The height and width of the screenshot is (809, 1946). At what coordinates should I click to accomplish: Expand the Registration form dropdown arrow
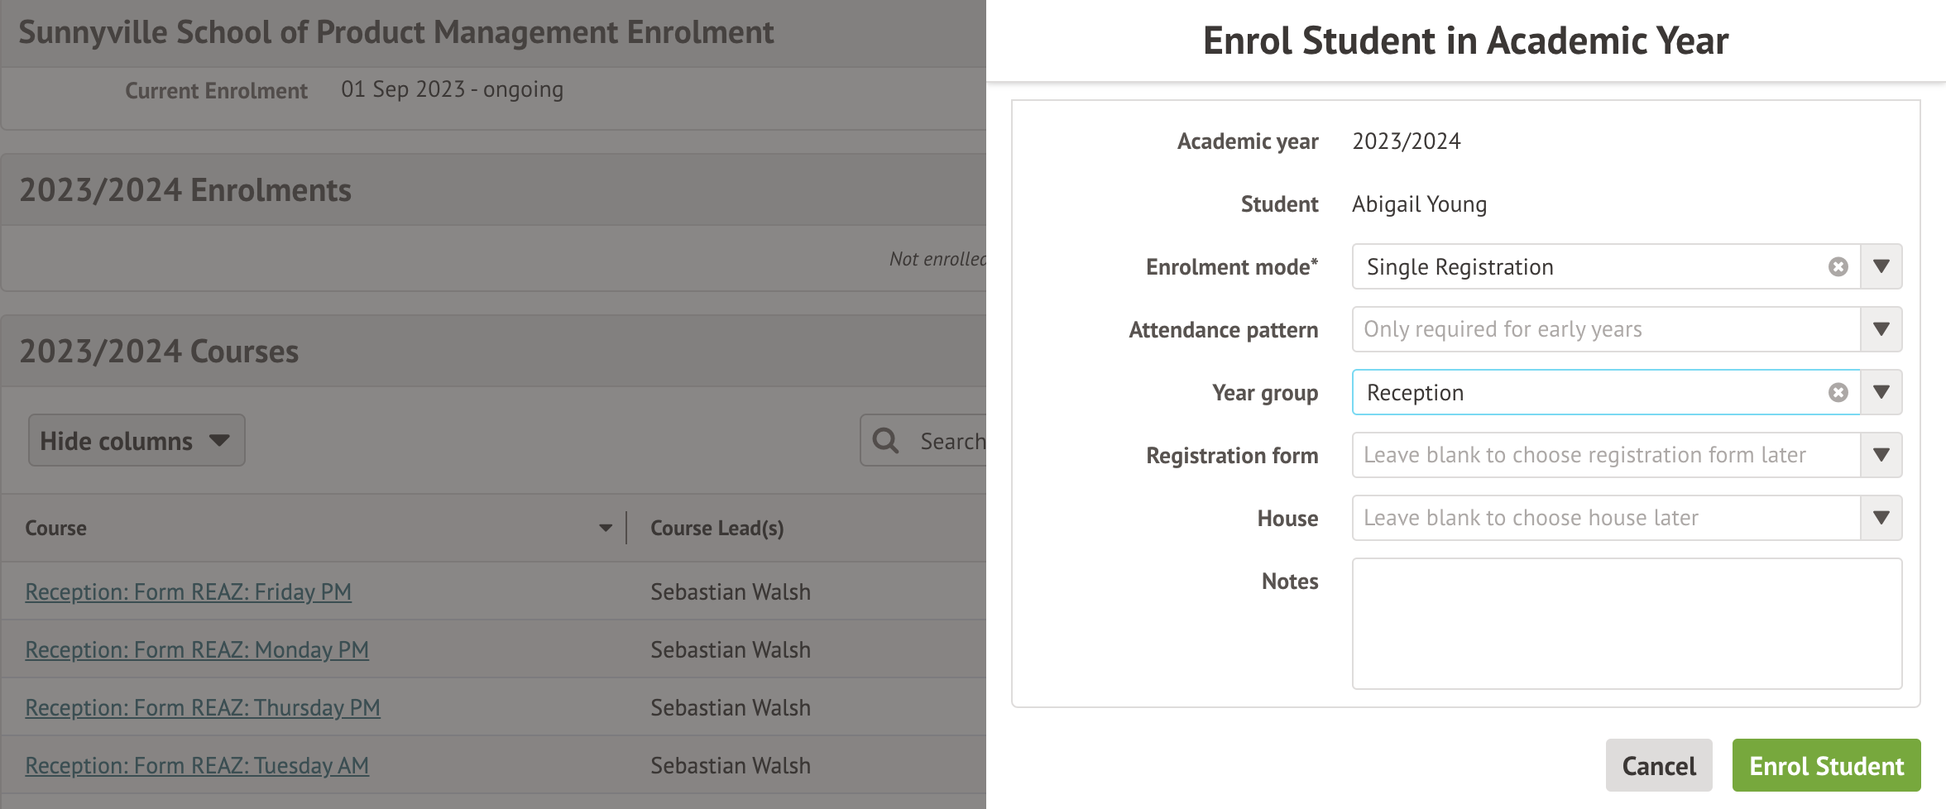(x=1881, y=456)
